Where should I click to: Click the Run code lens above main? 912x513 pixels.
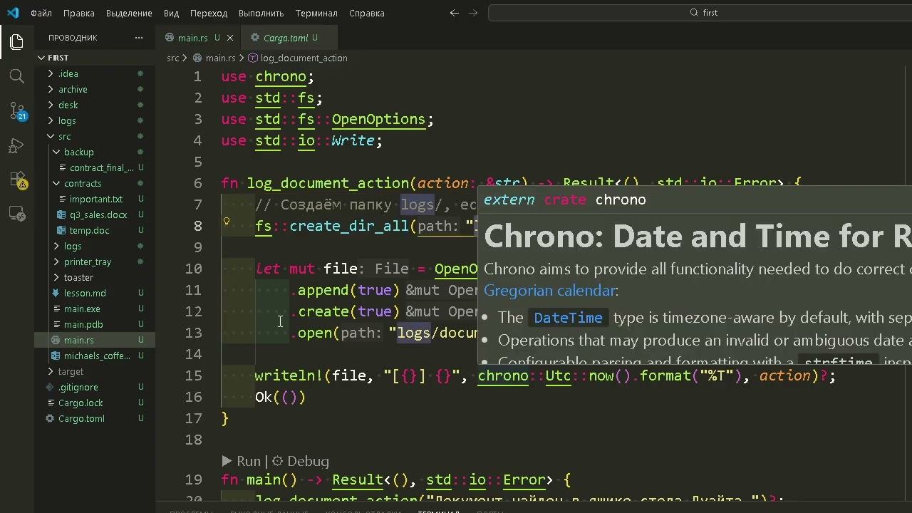coord(241,461)
